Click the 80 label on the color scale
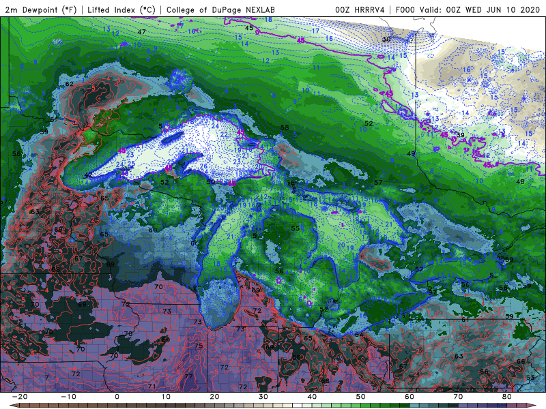The image size is (546, 409). (507, 397)
